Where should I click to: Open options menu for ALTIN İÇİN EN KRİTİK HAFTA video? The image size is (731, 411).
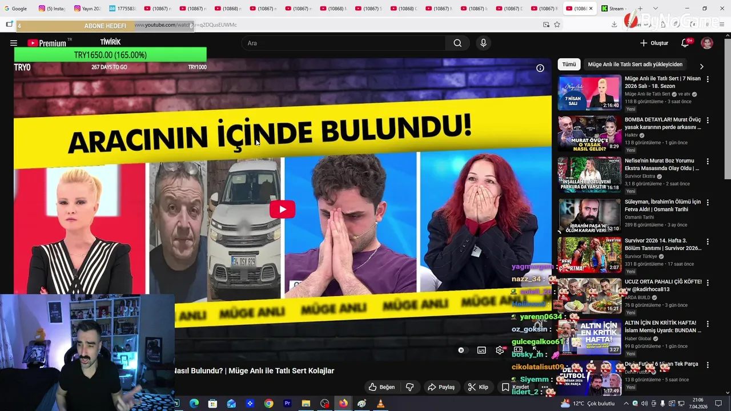[708, 324]
